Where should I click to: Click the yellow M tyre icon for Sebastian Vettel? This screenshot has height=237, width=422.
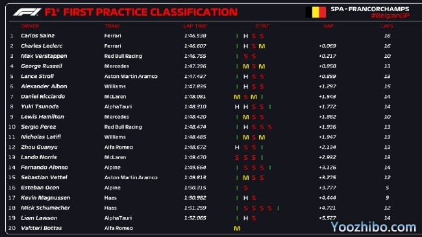point(245,178)
